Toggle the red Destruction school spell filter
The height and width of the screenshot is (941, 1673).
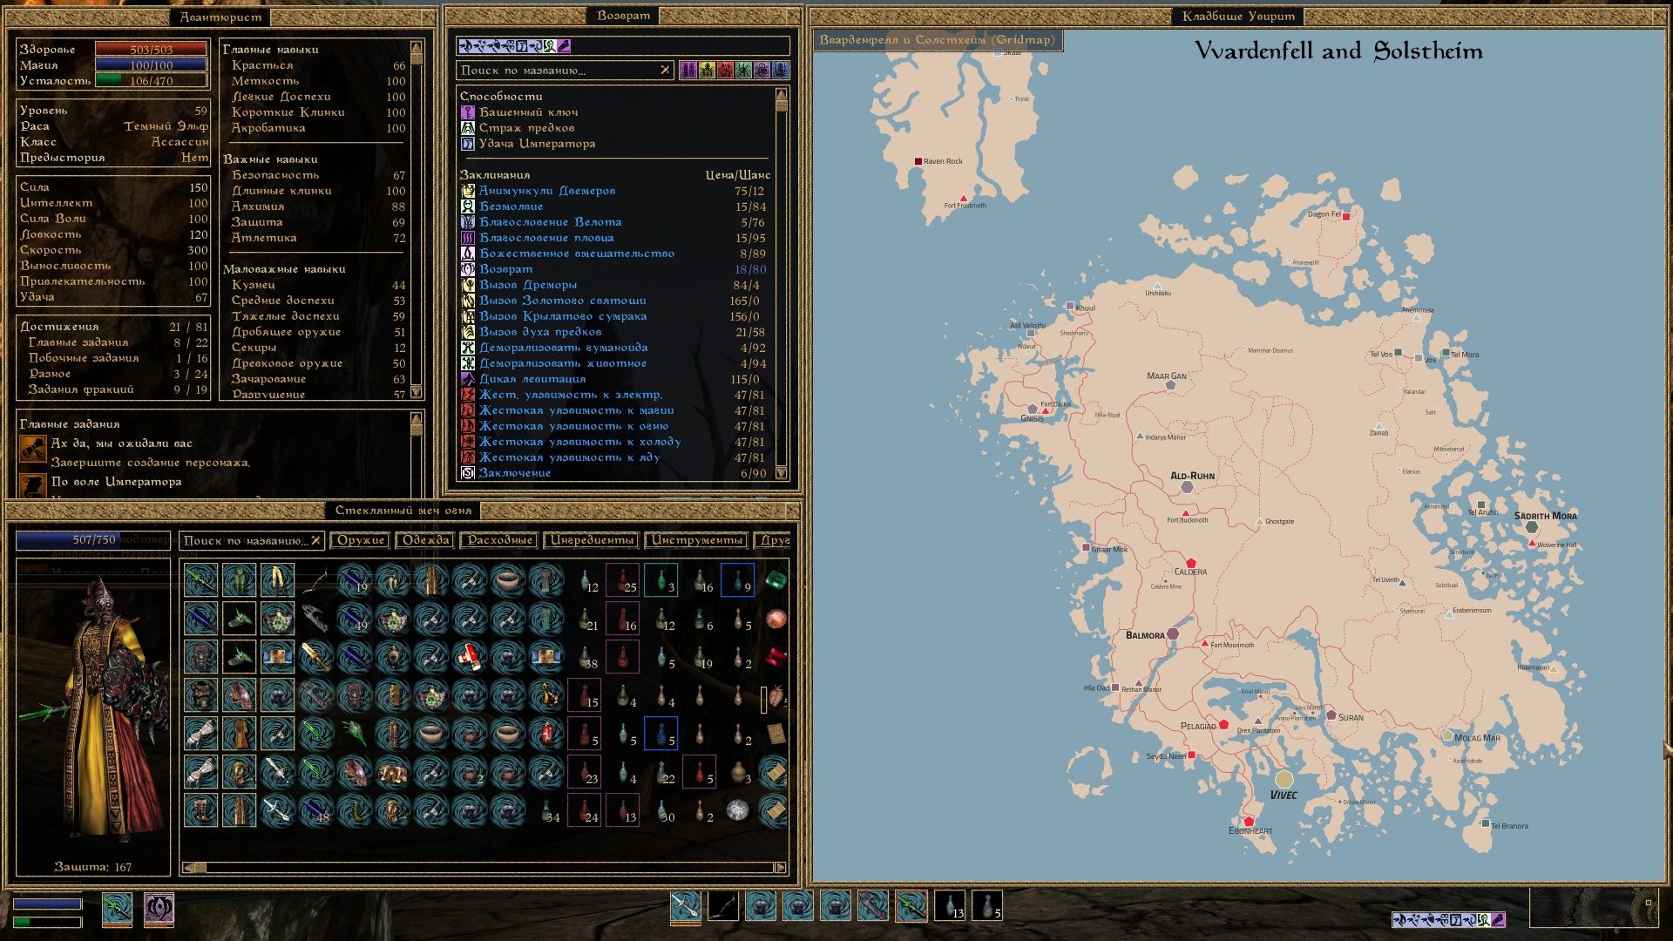point(725,71)
